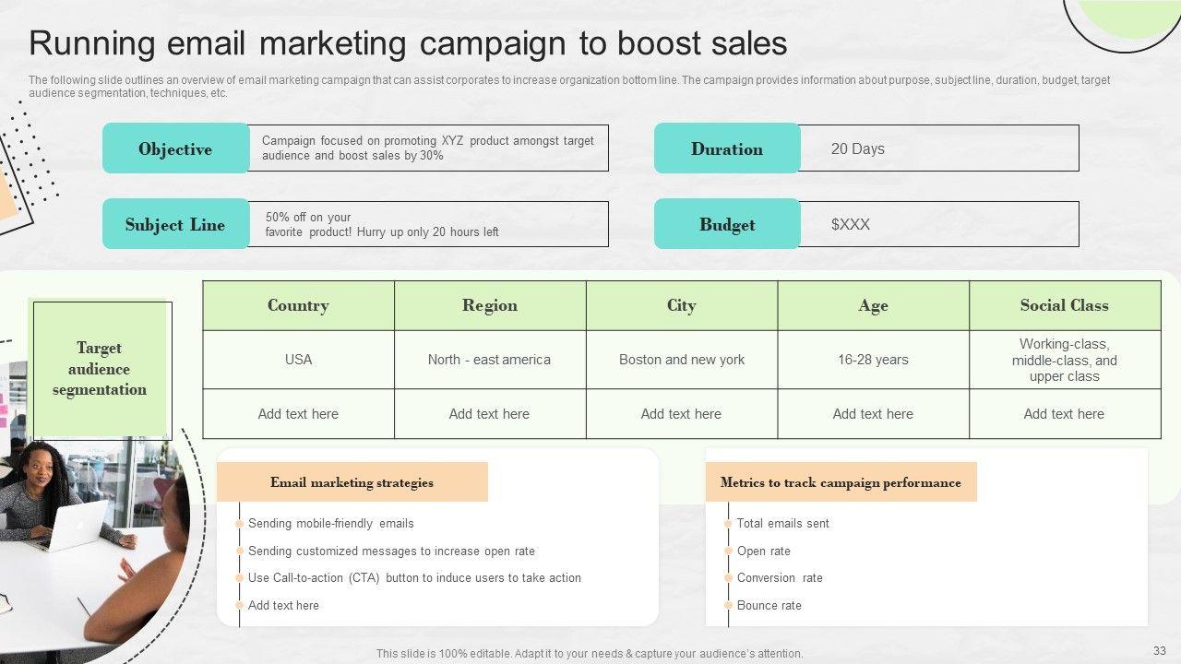Click the 'Bounce rate' bullet
The width and height of the screenshot is (1181, 664).
[769, 606]
